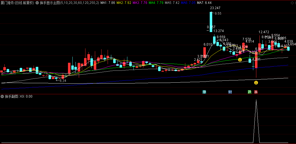296x144 pixels.
Task: Click the 换手副图 sub-chart label
Action: 12,96
